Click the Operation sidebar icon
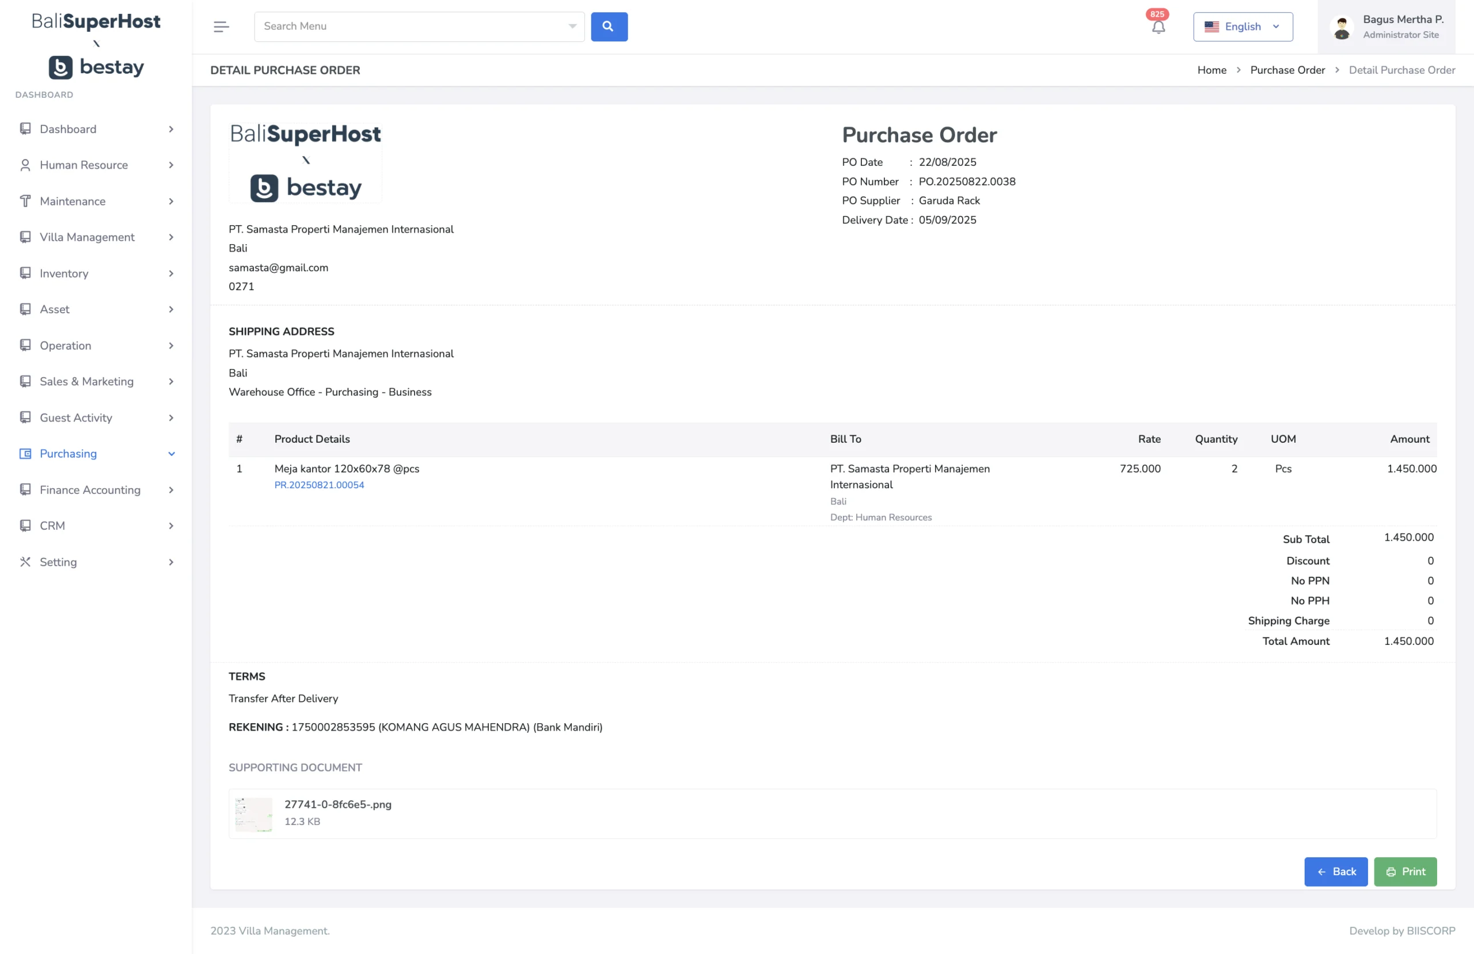The width and height of the screenshot is (1474, 954). pos(25,345)
